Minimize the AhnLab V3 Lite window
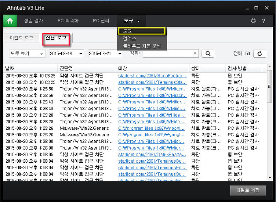The image size is (276, 202). (248, 8)
